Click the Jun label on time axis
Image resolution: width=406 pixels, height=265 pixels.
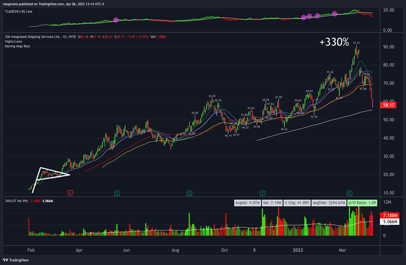(x=126, y=250)
